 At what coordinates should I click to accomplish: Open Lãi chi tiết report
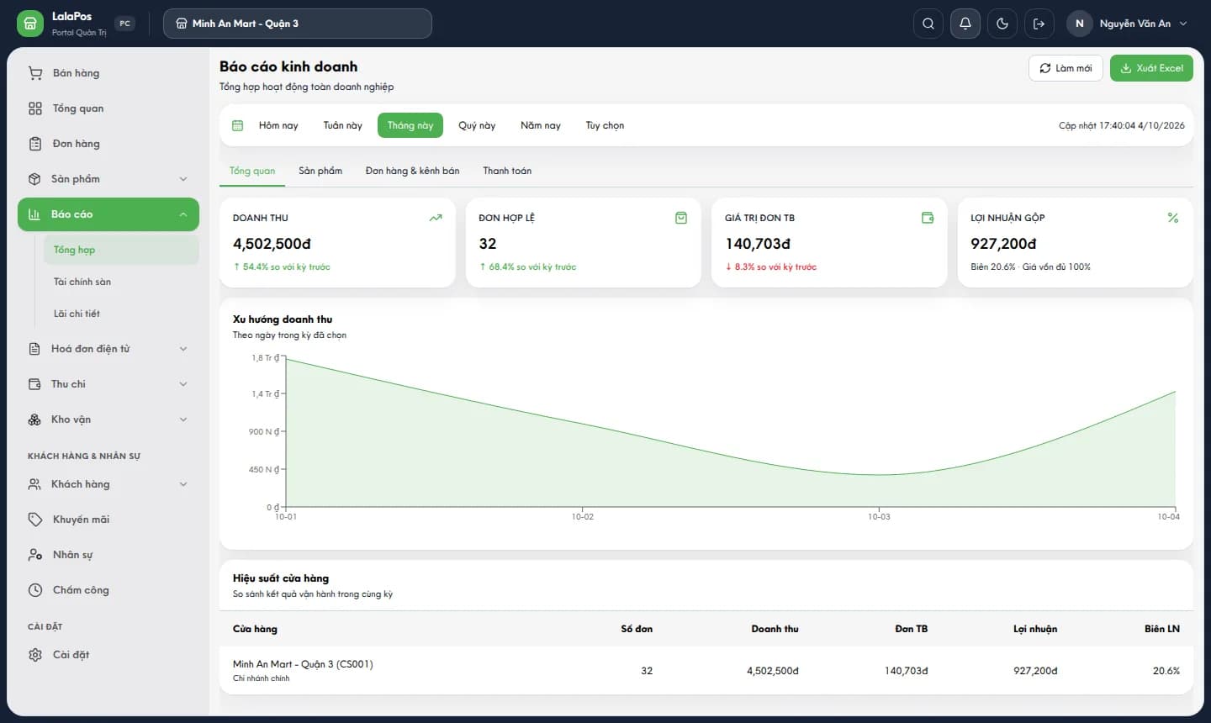pyautogui.click(x=121, y=314)
